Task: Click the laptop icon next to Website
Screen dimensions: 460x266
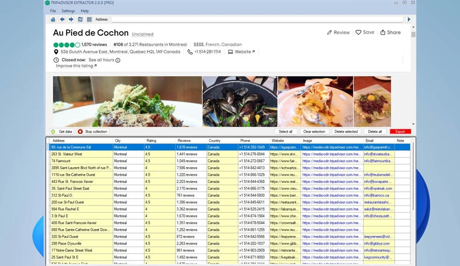Action: point(231,52)
